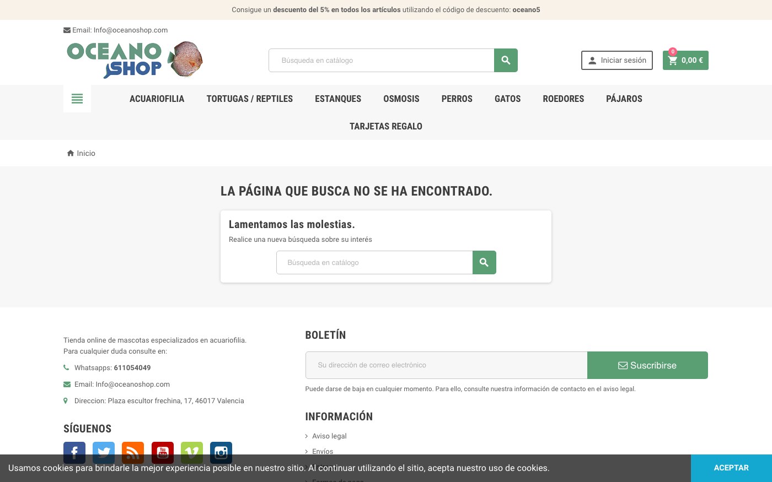Click the Lamentamos las molestias heading
772x482 pixels.
[292, 224]
